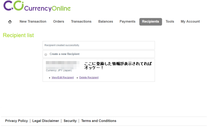This screenshot has width=208, height=127.
Task: Open the Terms and Conditions link
Action: point(98,121)
